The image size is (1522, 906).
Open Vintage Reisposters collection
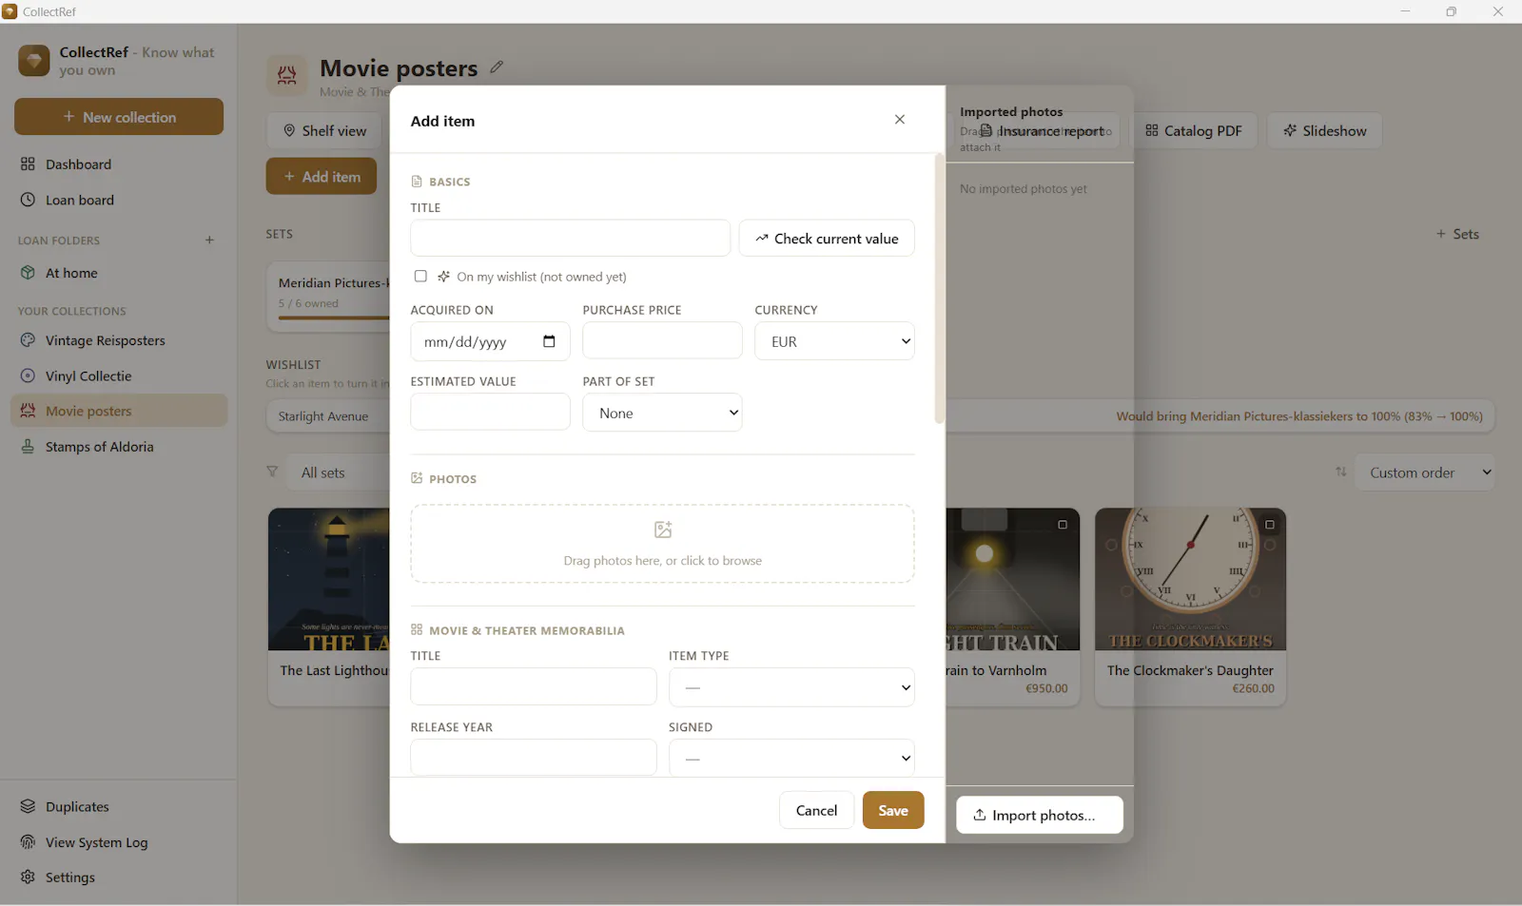[x=119, y=340]
